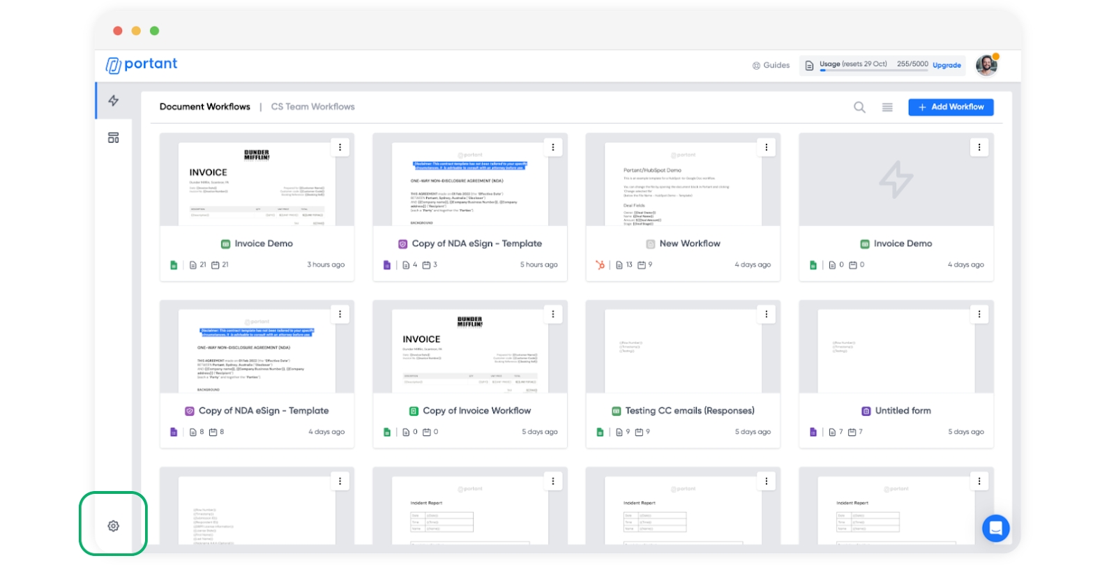Open the Templates layout icon in the sidebar
This screenshot has height=565, width=1116.
coord(113,137)
